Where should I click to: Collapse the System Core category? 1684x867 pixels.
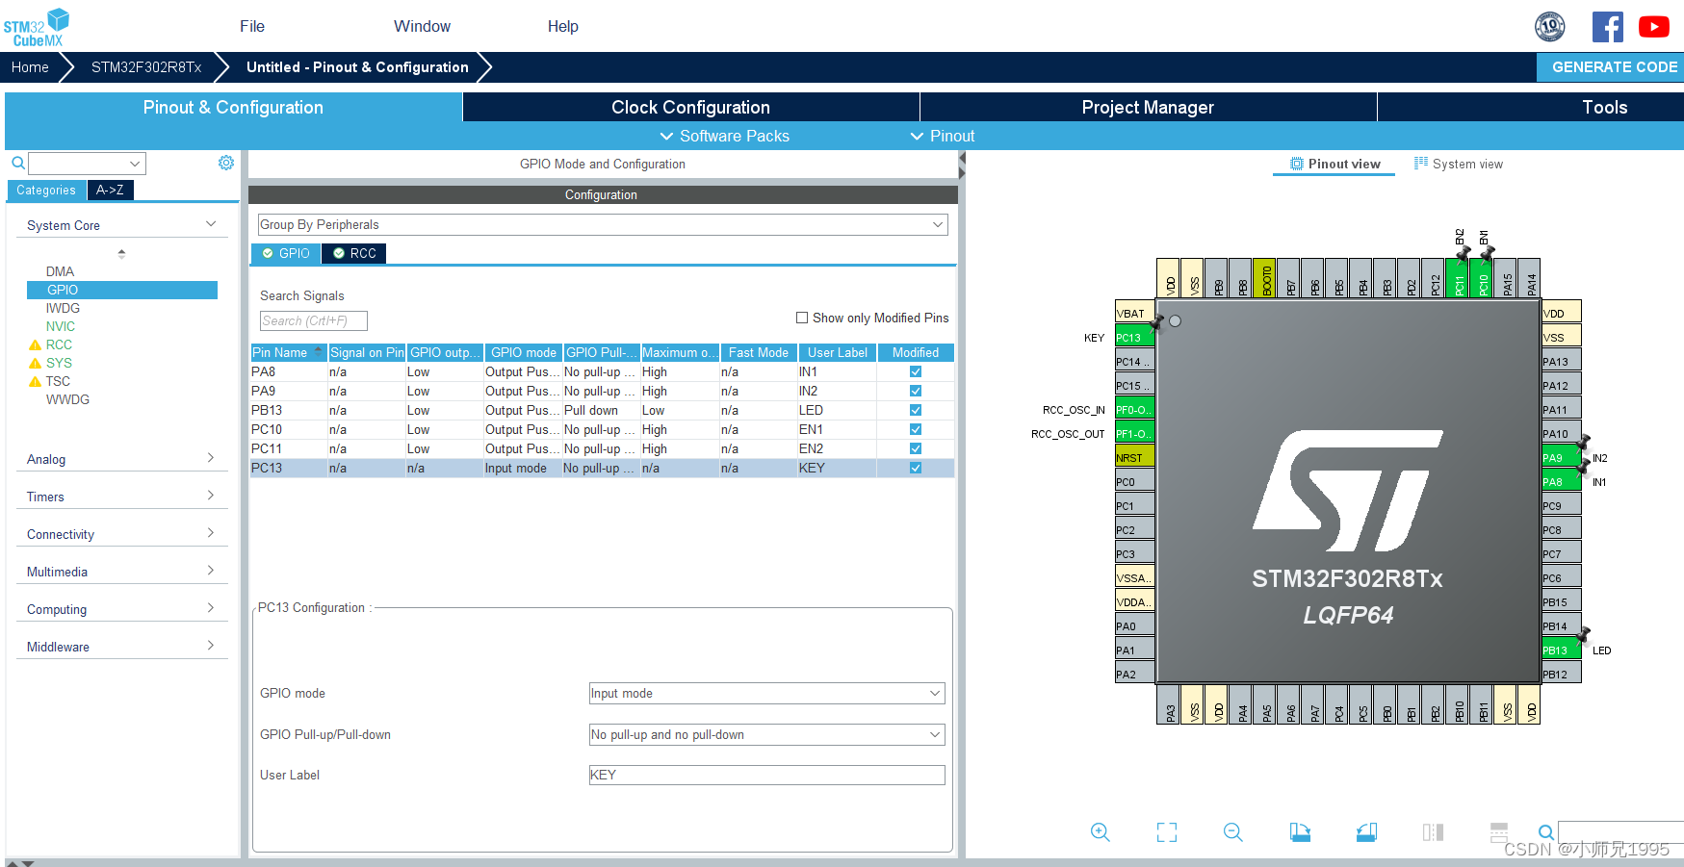(x=211, y=224)
